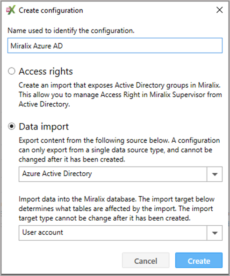Close the Create configuration dialog
The image size is (230, 276).
click(220, 10)
